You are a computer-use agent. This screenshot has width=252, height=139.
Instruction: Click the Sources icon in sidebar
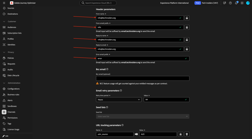pos(4,8)
